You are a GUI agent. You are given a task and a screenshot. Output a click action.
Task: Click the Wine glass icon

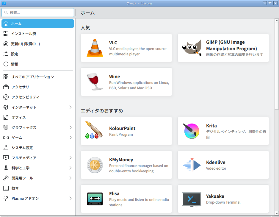click(95, 82)
